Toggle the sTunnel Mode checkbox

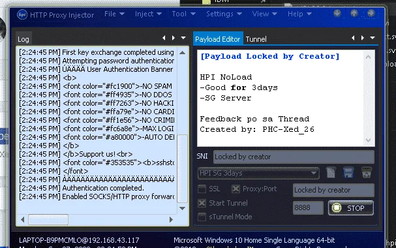point(202,217)
